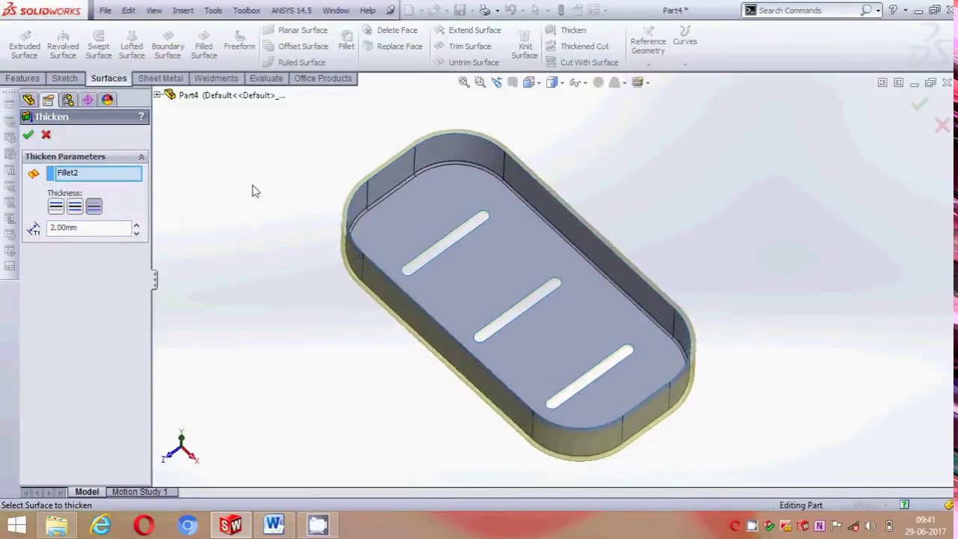This screenshot has width=958, height=539.
Task: Switch to the Motion Study 1 tab
Action: 140,492
